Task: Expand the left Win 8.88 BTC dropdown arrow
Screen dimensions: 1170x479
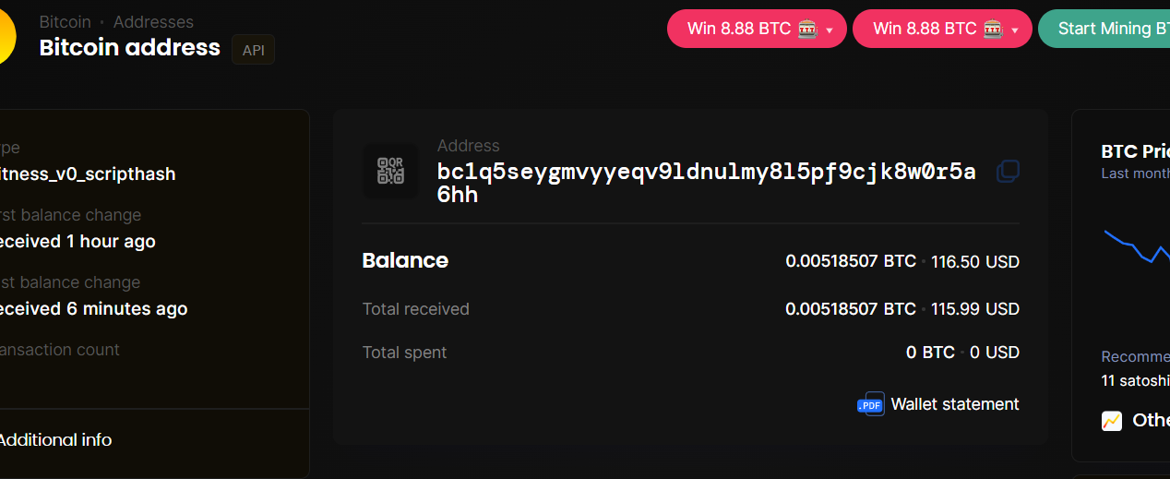Action: coord(830,30)
